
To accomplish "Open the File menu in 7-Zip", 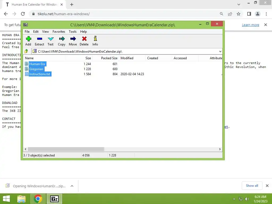I will click(27, 32).
